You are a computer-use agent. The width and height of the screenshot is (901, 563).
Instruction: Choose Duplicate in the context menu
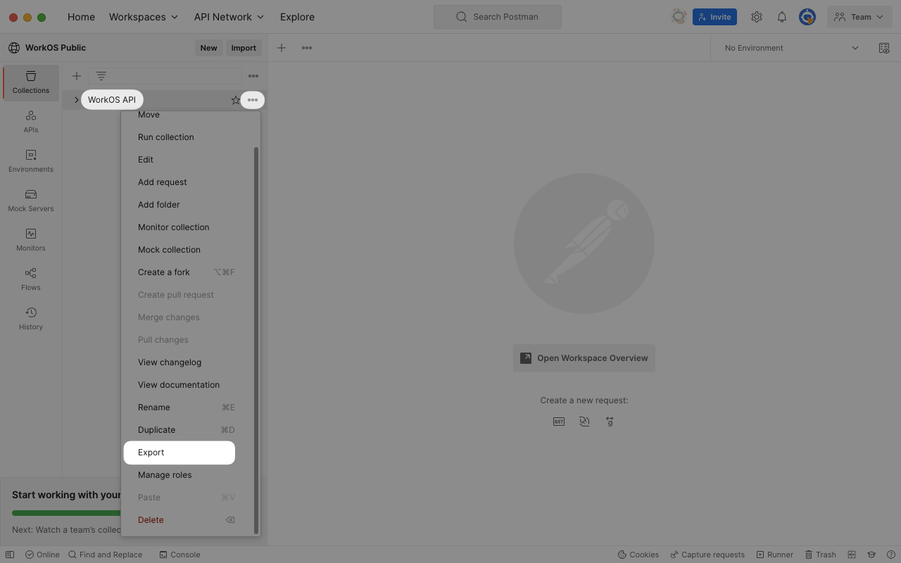point(156,430)
